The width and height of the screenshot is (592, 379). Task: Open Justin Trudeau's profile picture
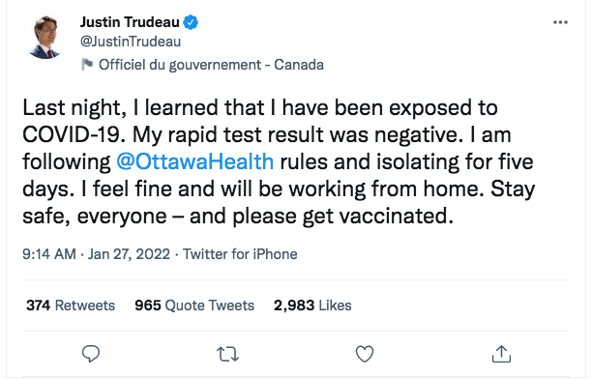click(44, 37)
